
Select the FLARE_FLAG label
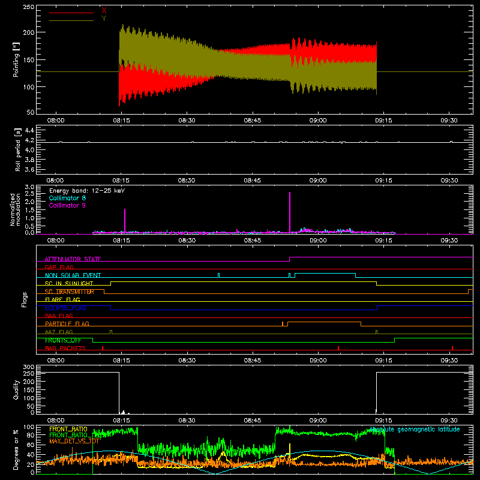pos(62,299)
